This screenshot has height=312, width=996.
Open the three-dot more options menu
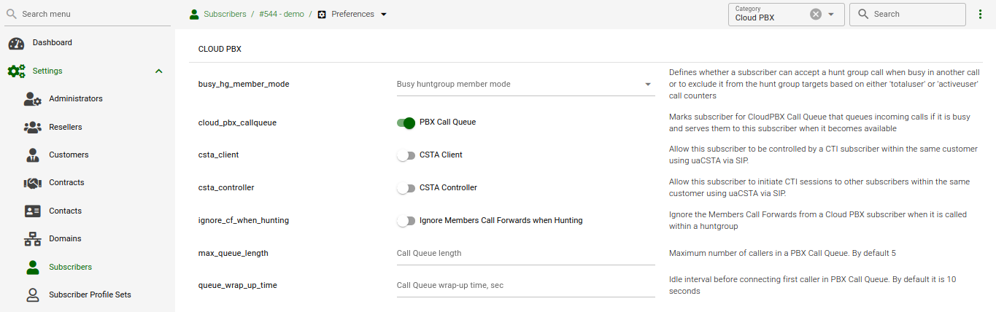(980, 15)
